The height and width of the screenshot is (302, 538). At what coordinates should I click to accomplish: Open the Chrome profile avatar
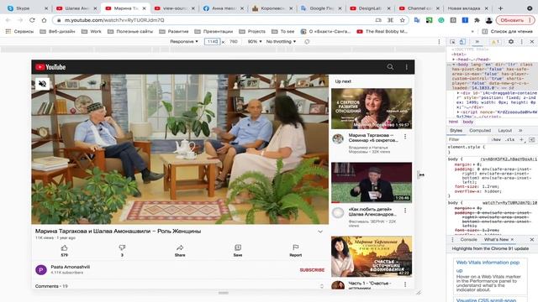click(x=489, y=20)
